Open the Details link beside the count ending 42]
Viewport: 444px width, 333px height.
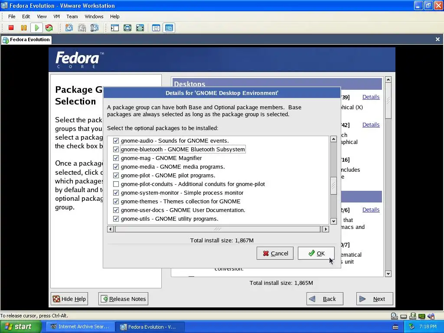click(371, 124)
